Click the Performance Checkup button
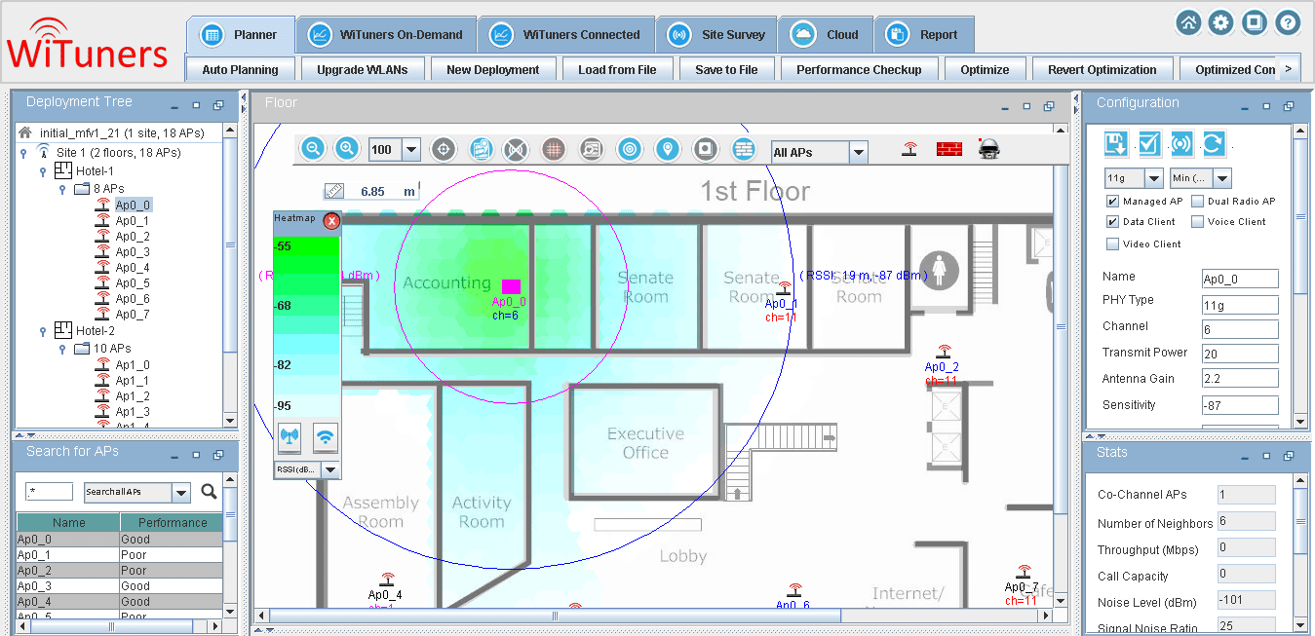Image resolution: width=1315 pixels, height=636 pixels. [x=859, y=69]
